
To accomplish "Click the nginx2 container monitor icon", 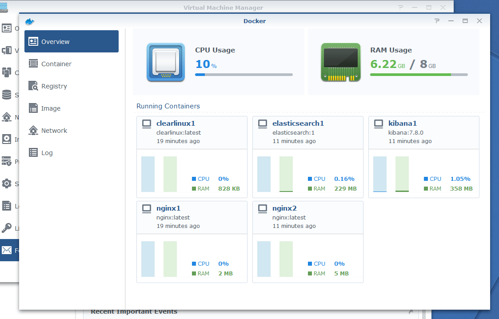I will [263, 209].
